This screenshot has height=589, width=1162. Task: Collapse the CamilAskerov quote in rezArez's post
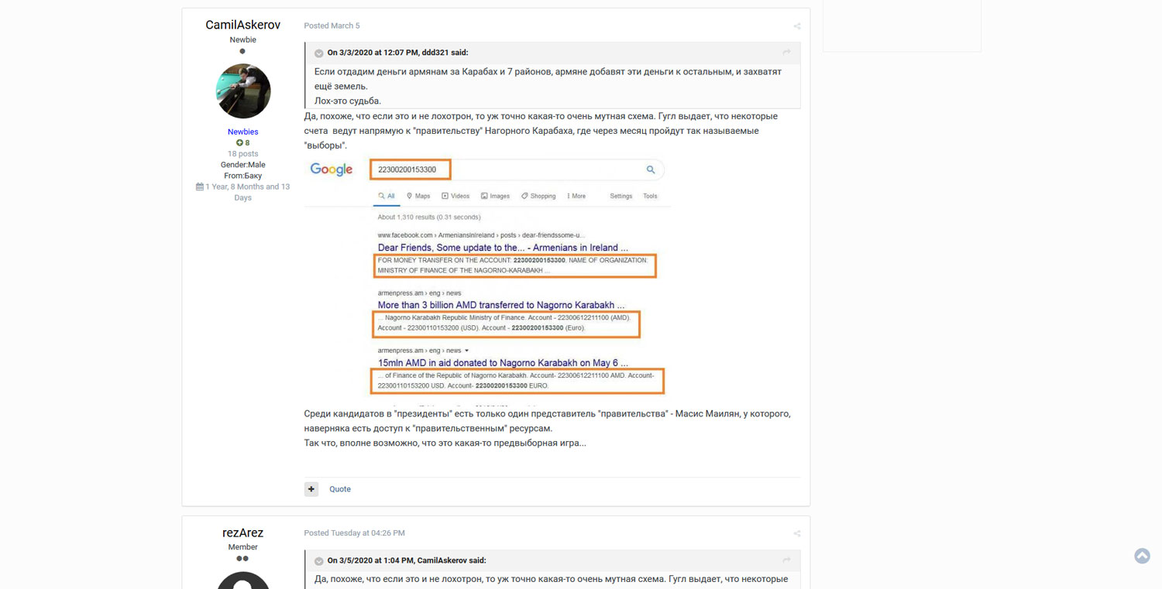[319, 561]
